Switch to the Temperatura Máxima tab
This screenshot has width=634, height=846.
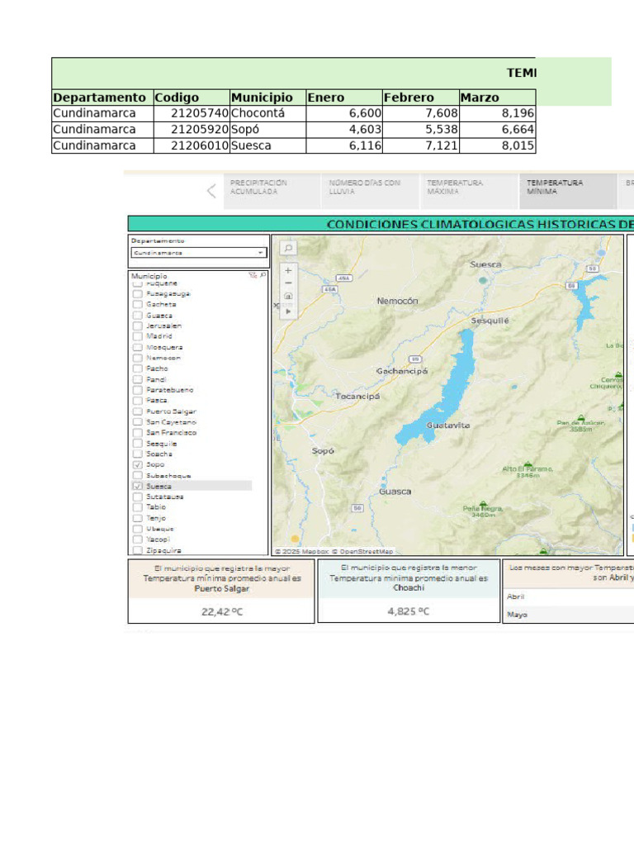[469, 191]
